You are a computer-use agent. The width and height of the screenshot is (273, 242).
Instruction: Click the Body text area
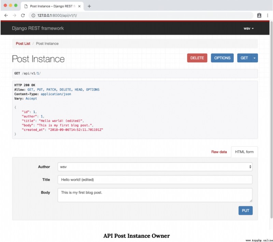[155, 195]
